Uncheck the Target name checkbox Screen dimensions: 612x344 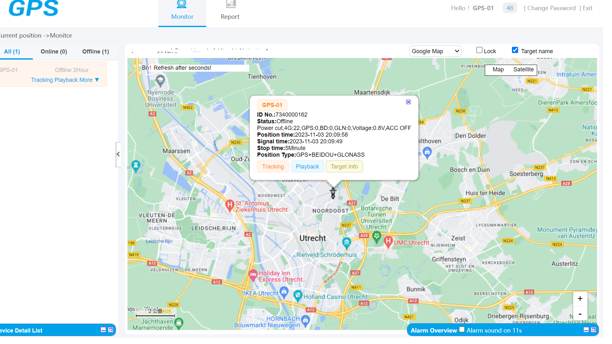[515, 50]
